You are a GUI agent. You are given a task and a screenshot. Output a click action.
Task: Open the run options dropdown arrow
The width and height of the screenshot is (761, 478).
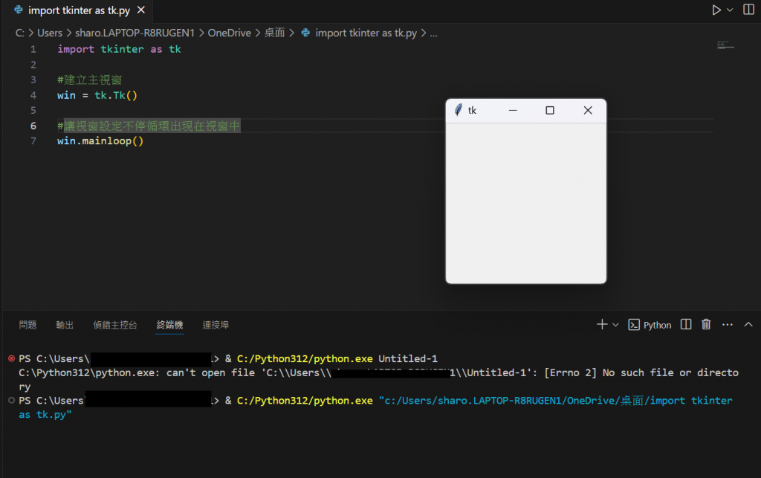(730, 10)
